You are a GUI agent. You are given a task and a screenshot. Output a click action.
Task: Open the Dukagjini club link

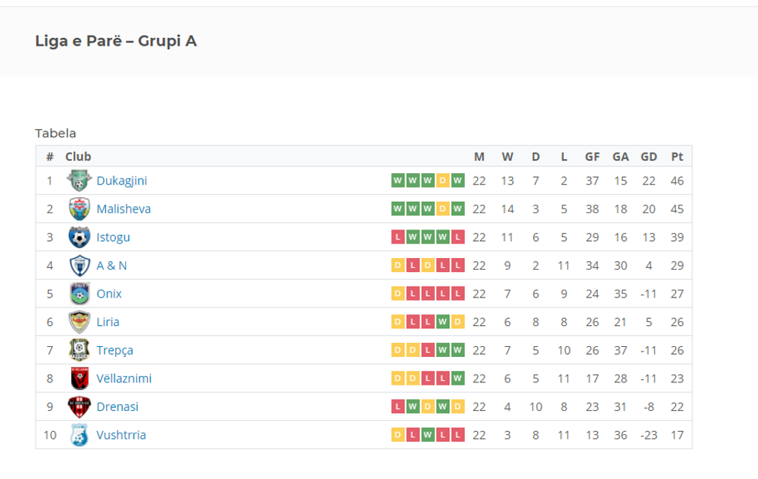(x=121, y=181)
